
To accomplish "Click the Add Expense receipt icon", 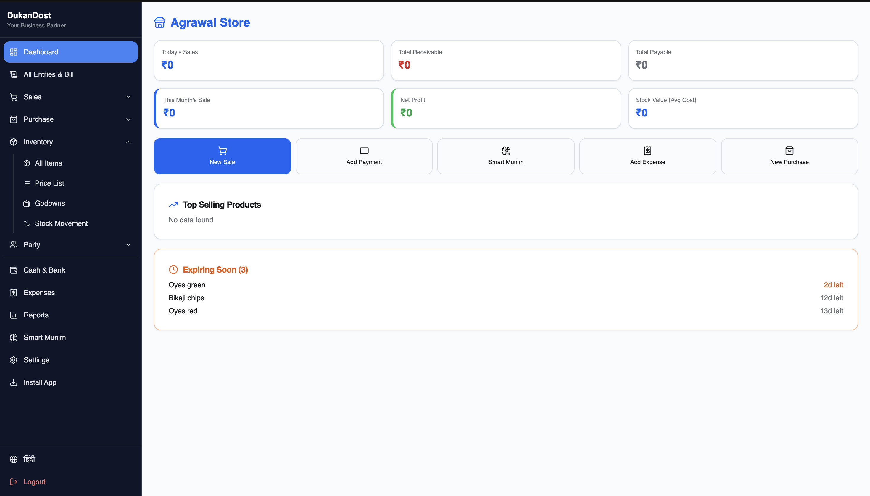I will tap(647, 150).
